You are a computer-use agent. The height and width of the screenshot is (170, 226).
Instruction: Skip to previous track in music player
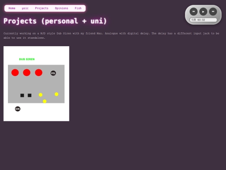(x=193, y=12)
